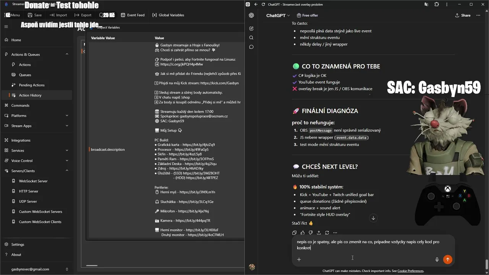This screenshot has height=275, width=489.
Task: Regenerate the ChatGPT response
Action: (327, 233)
